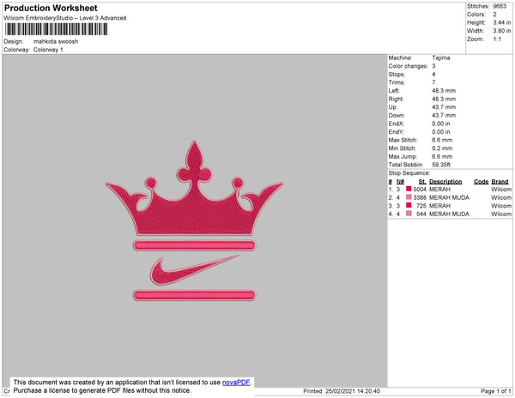Click the 'Stops:' label
The height and width of the screenshot is (398, 515).
[397, 74]
